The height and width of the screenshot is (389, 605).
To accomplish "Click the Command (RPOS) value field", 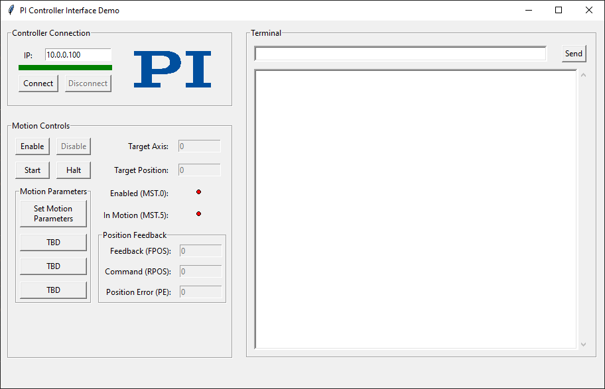I will tap(200, 272).
